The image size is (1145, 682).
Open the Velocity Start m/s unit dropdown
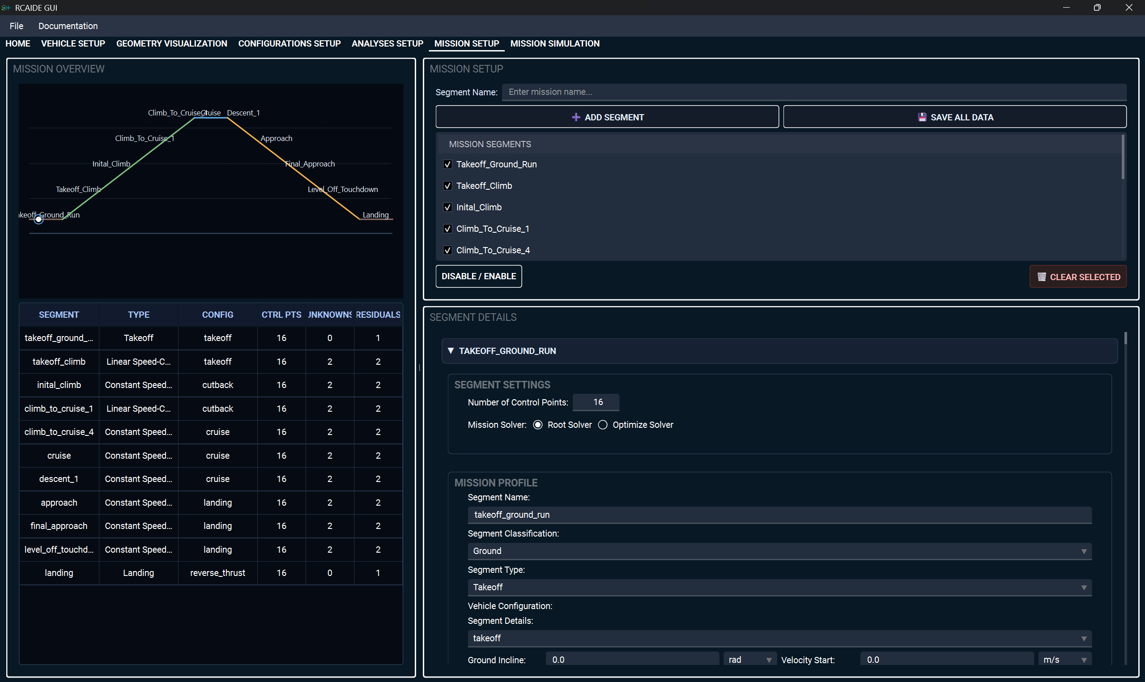[x=1064, y=660]
